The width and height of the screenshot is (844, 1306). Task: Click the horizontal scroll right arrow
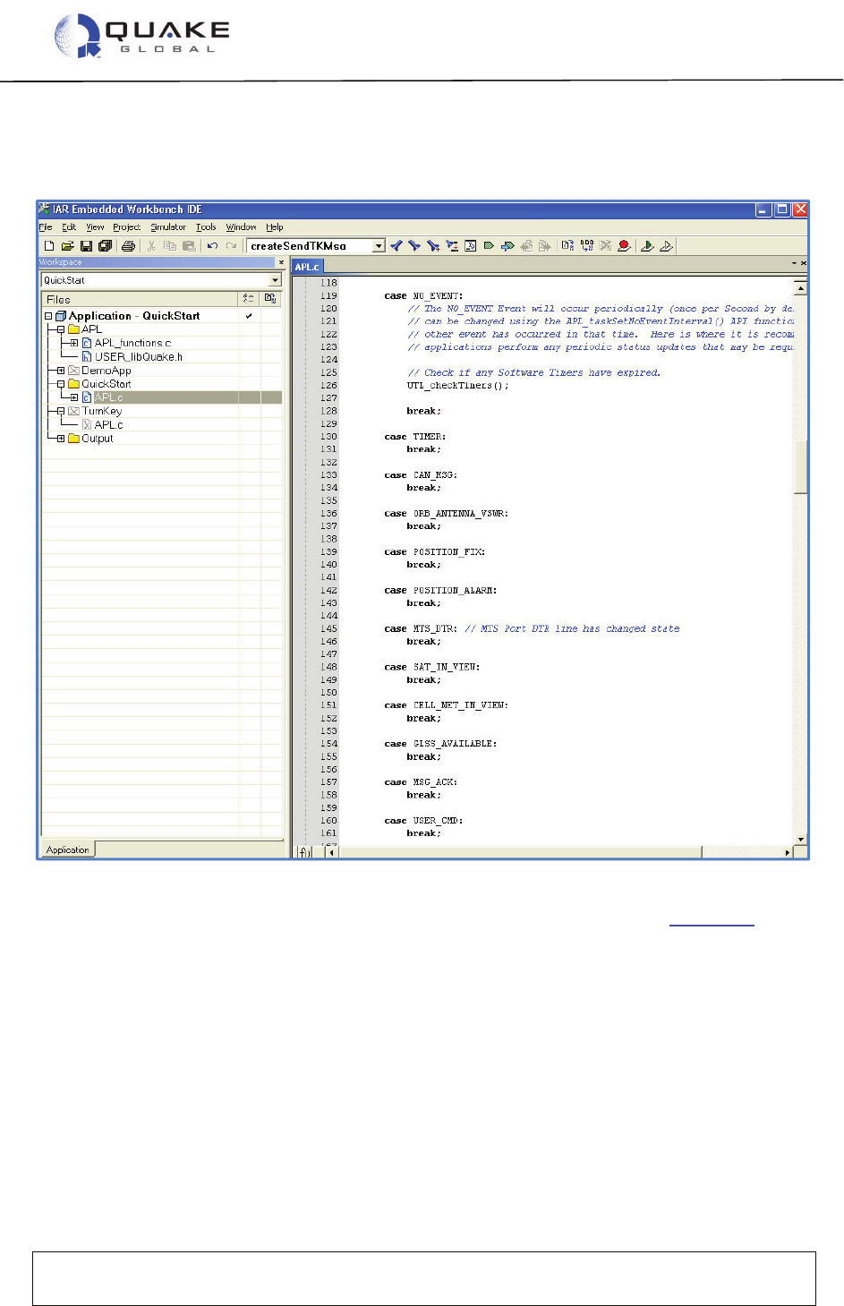click(x=788, y=852)
